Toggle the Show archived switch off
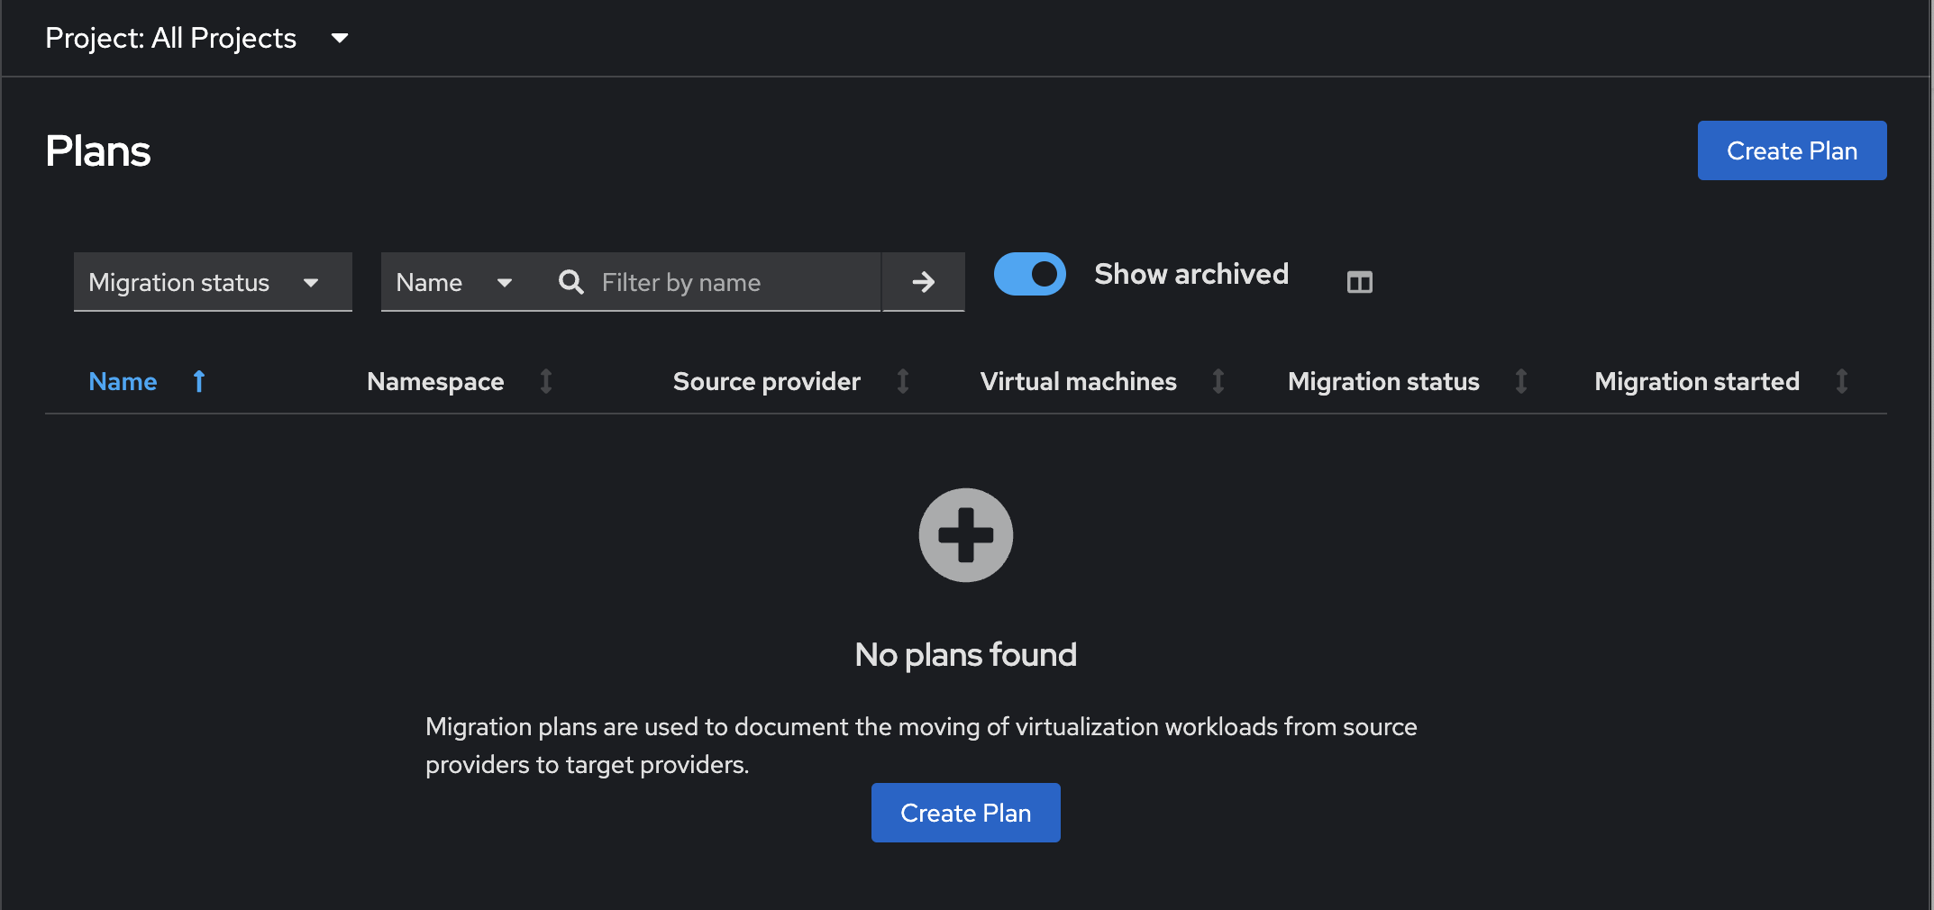 (x=1029, y=274)
